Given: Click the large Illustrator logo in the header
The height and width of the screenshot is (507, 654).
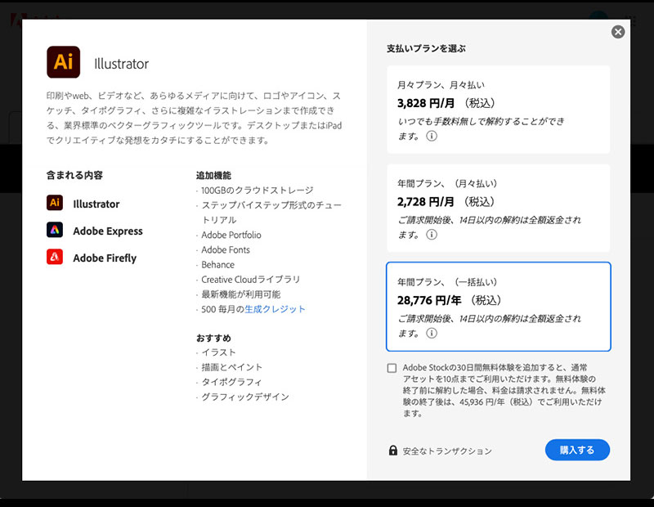Looking at the screenshot, I should [x=64, y=62].
